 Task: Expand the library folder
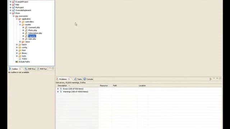click(x=17, y=53)
